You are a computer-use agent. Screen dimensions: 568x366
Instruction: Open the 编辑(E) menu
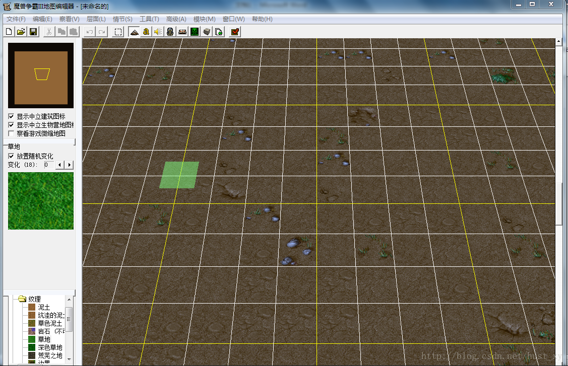42,19
